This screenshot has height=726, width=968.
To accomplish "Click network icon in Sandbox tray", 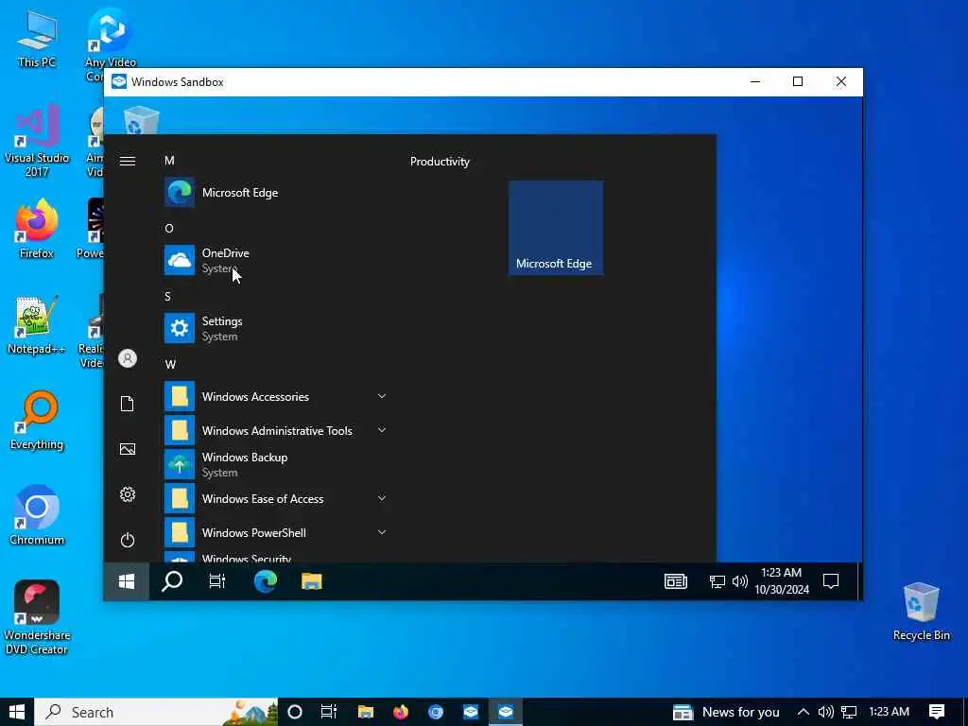I will (x=717, y=581).
